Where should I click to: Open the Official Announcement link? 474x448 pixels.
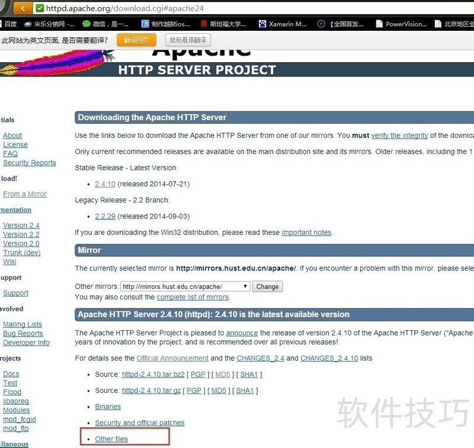(172, 358)
